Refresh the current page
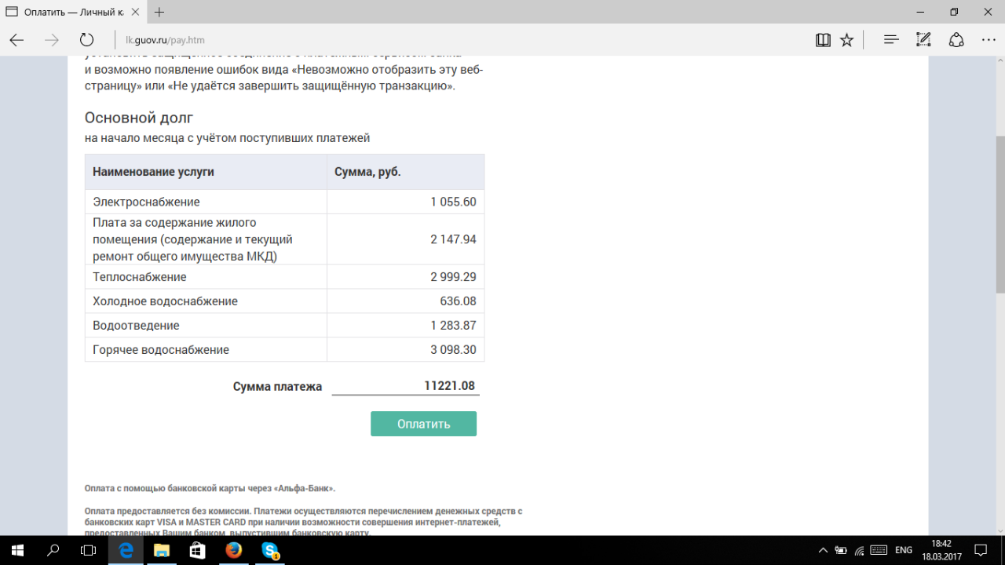The image size is (1005, 565). click(86, 40)
